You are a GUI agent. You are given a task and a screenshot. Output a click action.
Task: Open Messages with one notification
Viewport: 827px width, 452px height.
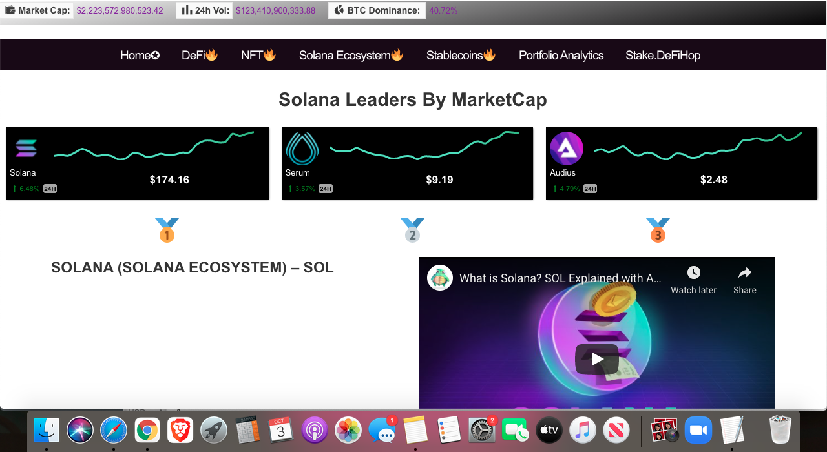(382, 430)
